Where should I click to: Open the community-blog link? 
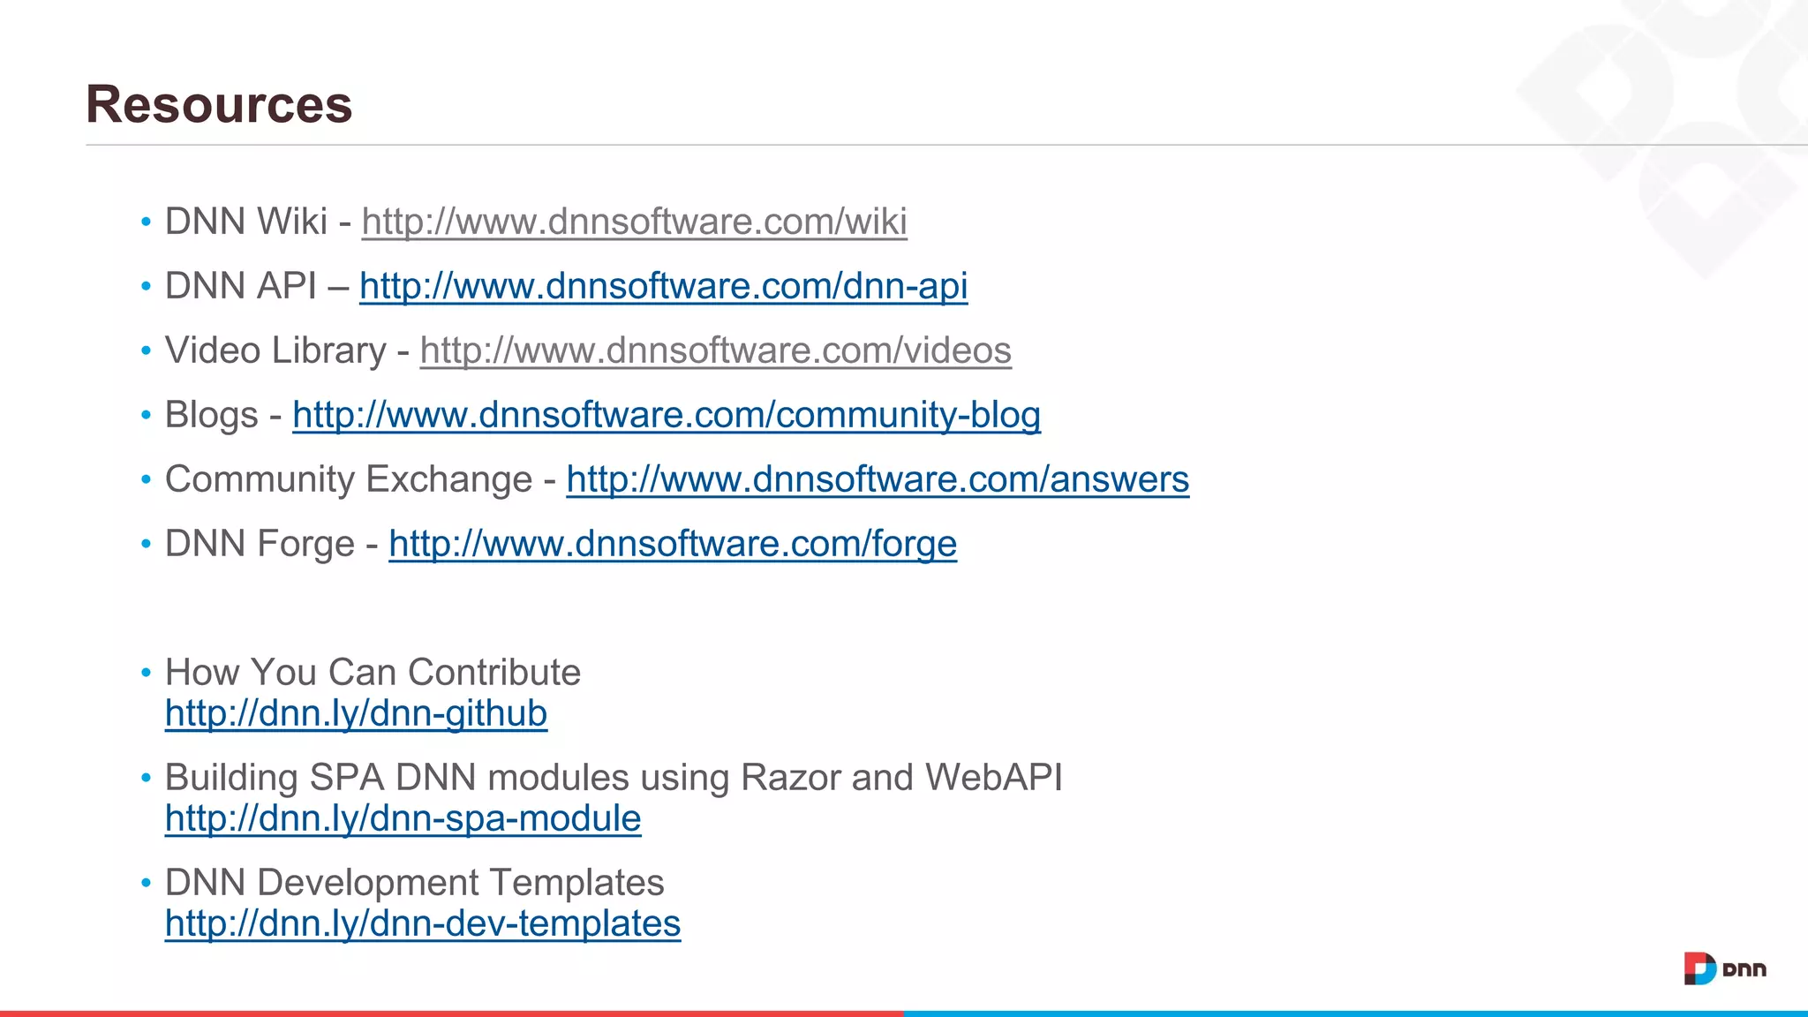point(667,415)
